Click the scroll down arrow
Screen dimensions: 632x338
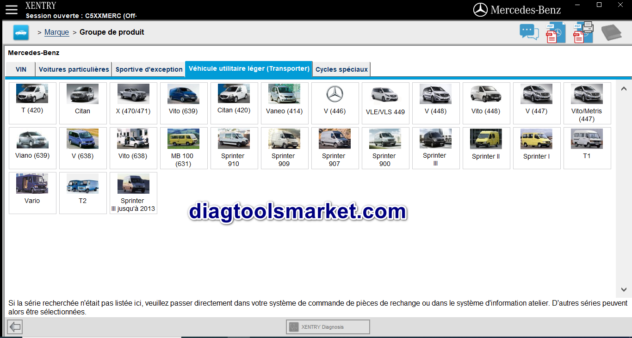click(624, 289)
